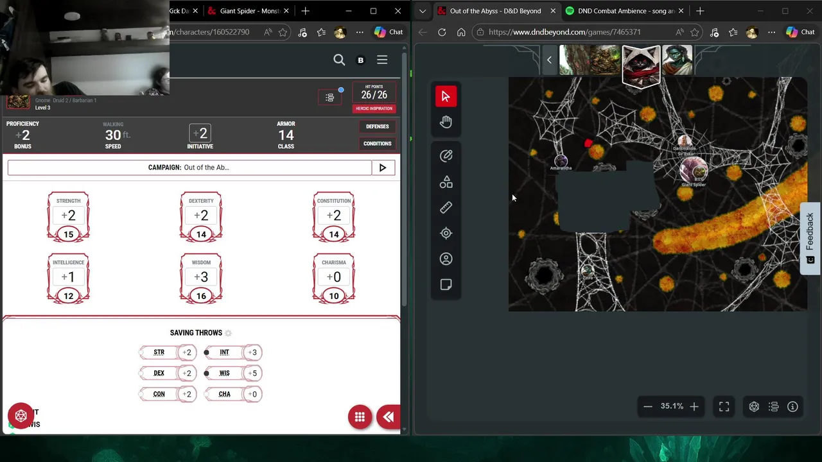Open tab search chevron in right browser
Viewport: 822px width, 462px height.
[422, 11]
